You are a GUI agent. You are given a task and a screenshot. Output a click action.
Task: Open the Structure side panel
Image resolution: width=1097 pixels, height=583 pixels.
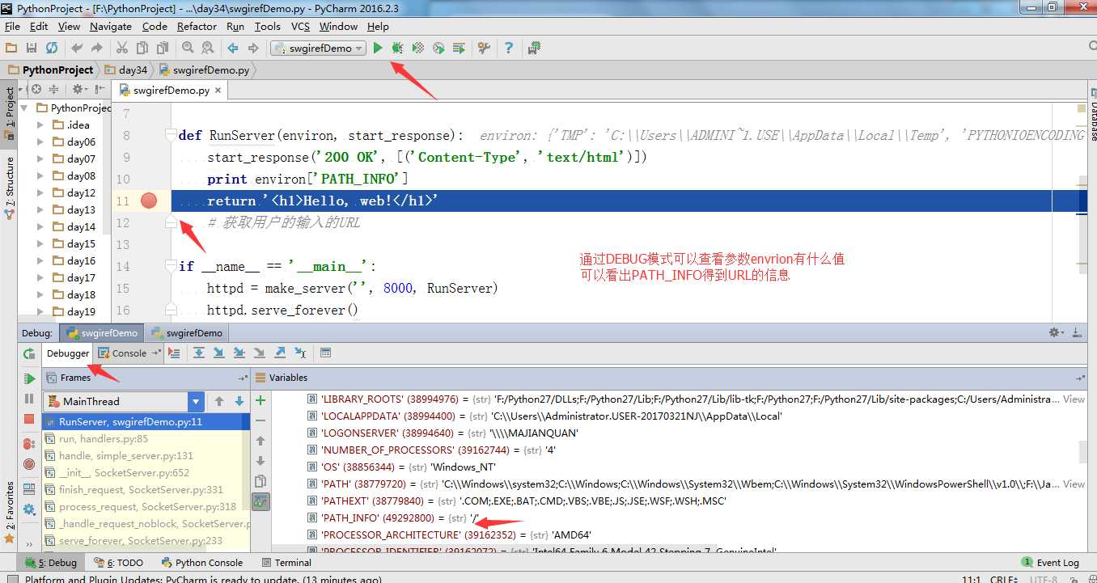tap(9, 188)
